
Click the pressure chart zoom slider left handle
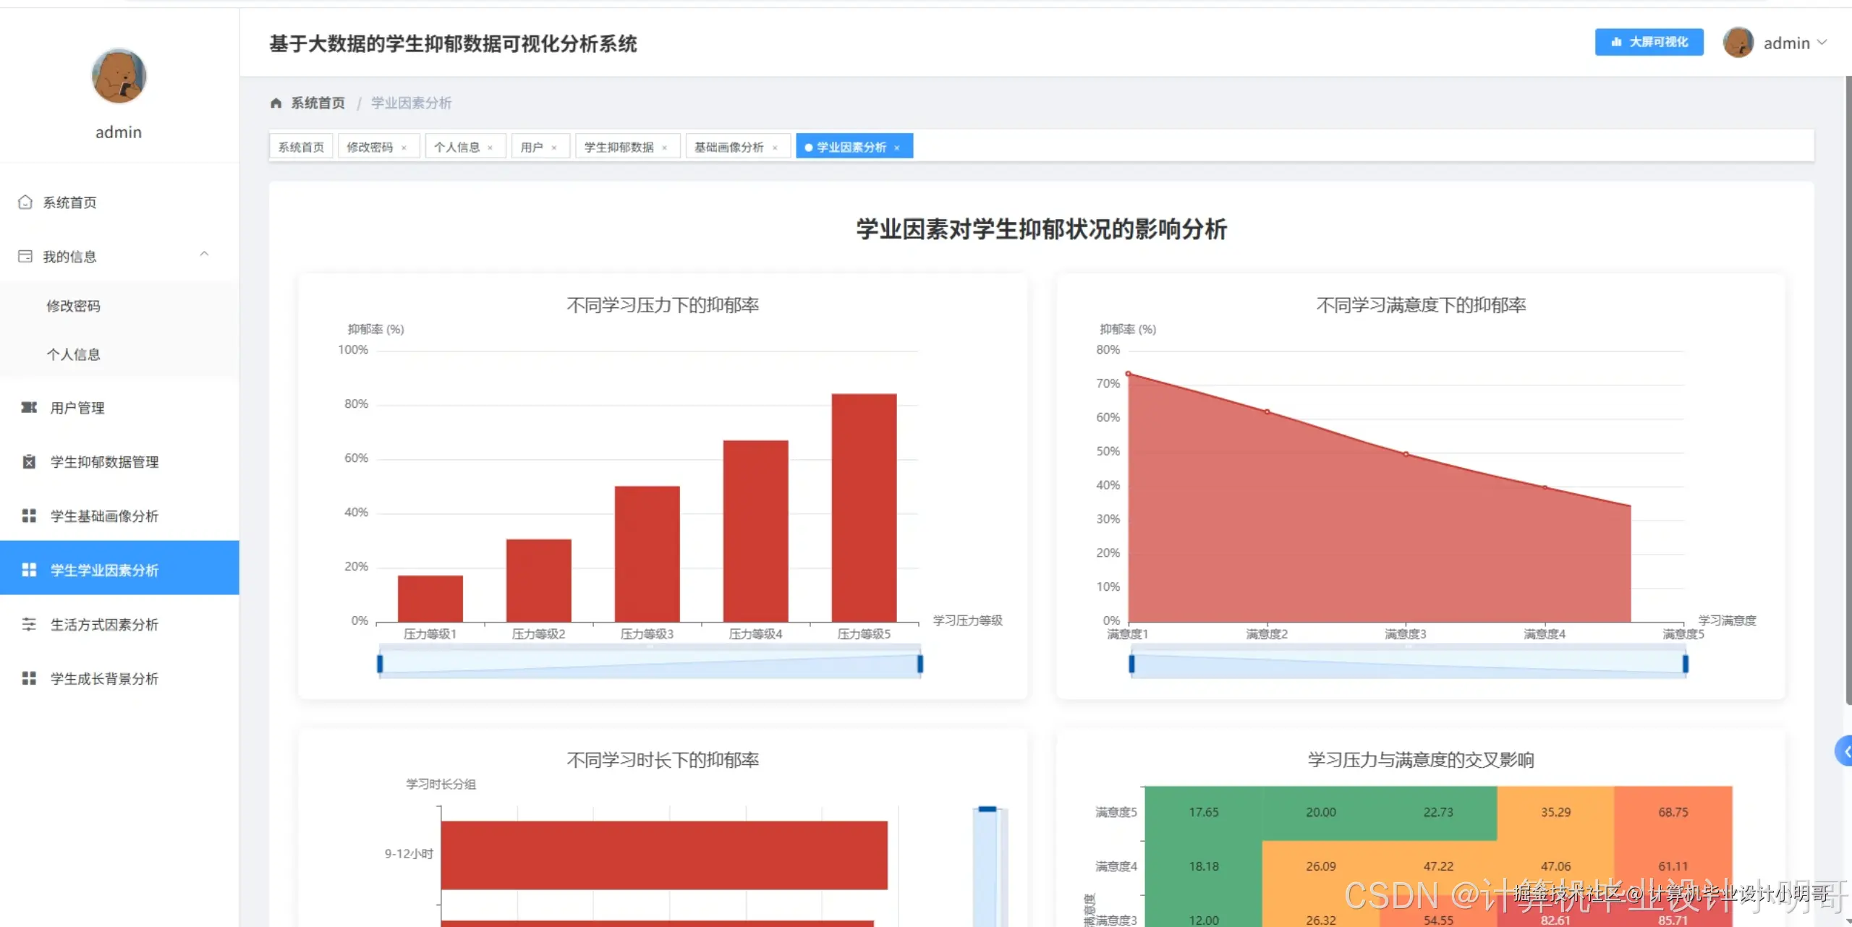tap(380, 663)
